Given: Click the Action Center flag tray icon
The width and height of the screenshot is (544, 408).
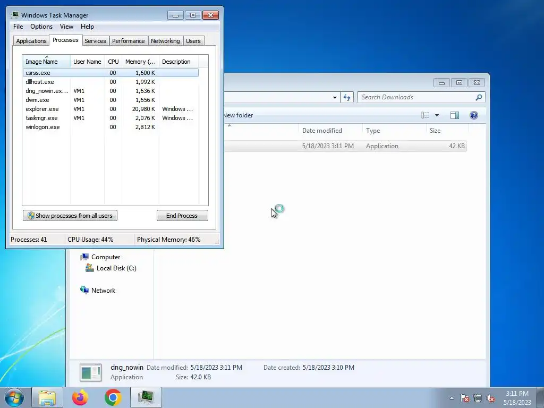Looking at the screenshot, I should (464, 398).
